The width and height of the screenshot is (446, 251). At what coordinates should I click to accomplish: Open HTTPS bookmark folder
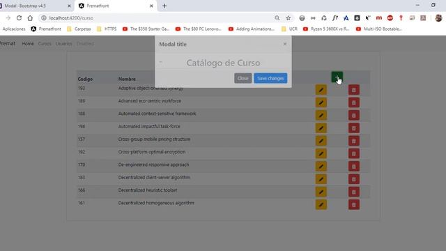107,29
